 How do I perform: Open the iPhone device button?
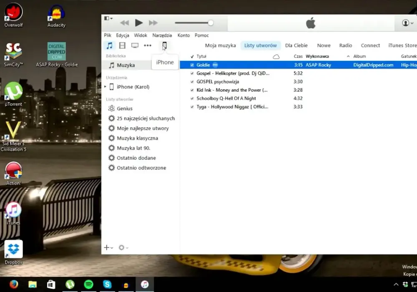164,45
